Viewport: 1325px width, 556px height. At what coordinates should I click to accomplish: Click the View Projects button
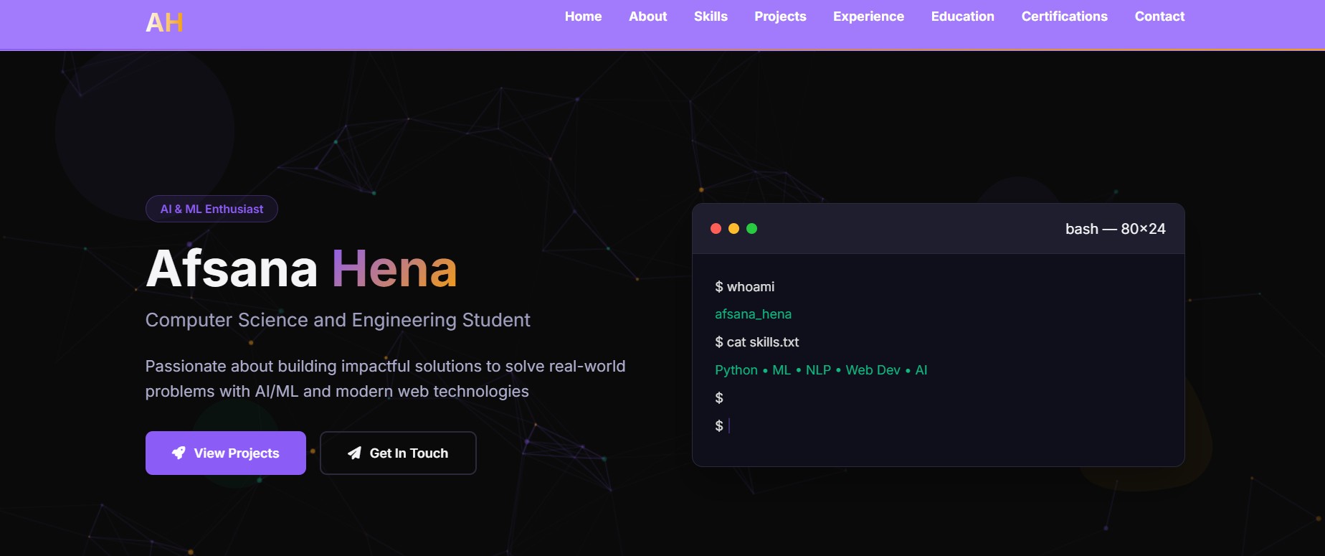pyautogui.click(x=225, y=453)
